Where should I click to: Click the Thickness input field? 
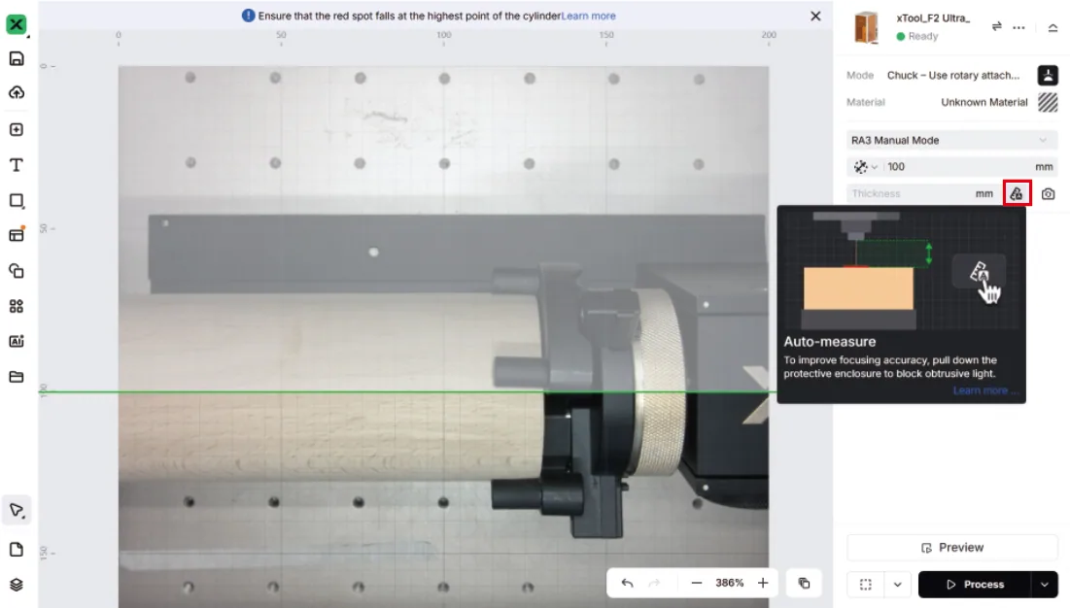(922, 193)
